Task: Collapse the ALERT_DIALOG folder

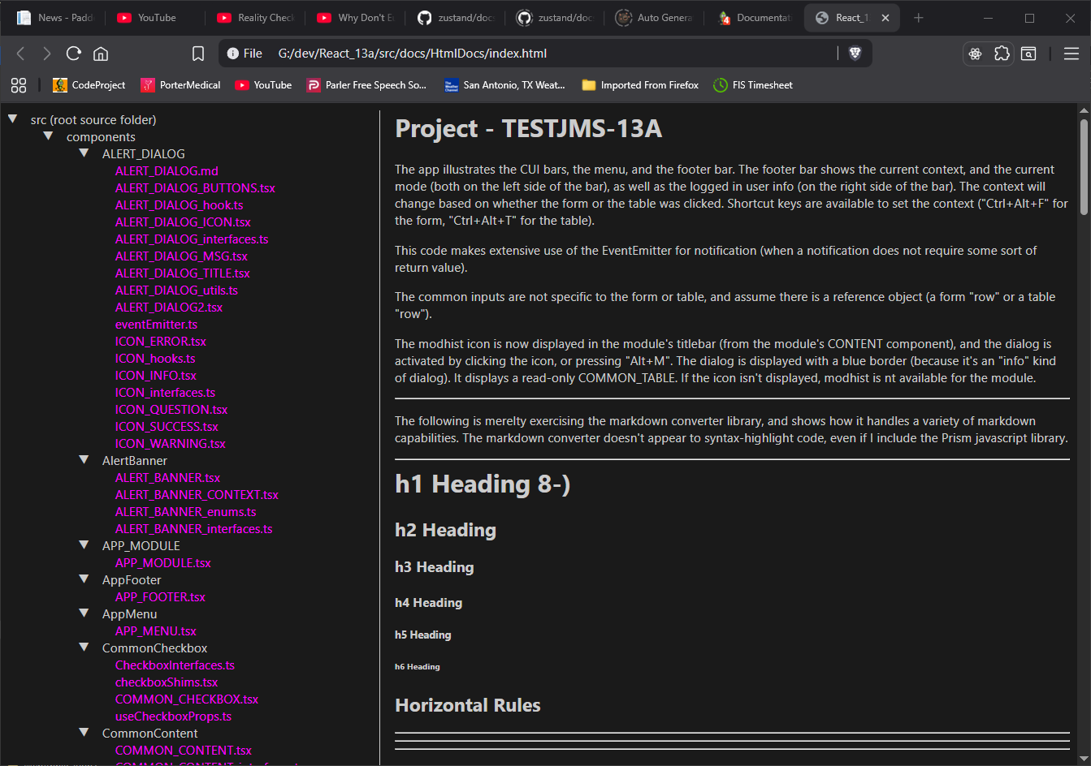Action: 84,153
